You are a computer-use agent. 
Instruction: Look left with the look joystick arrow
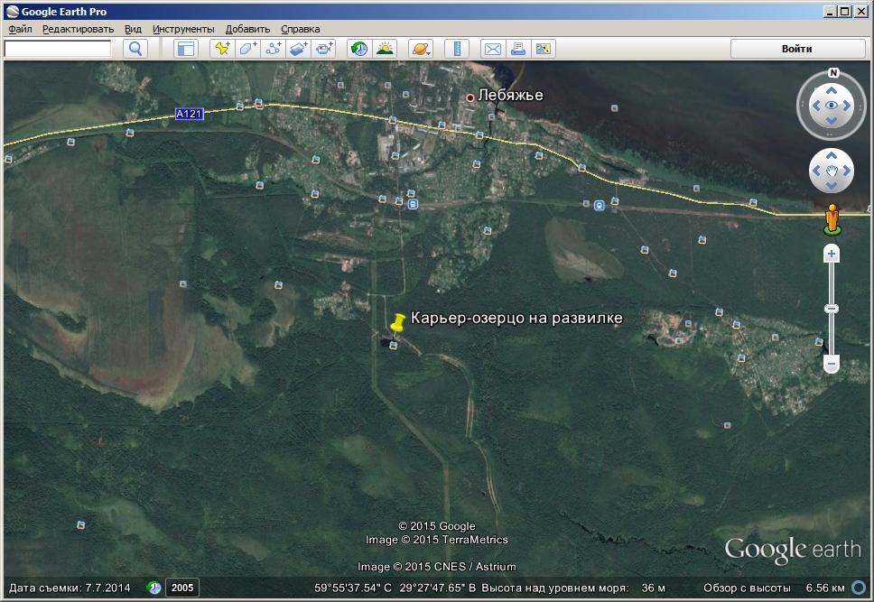[816, 106]
